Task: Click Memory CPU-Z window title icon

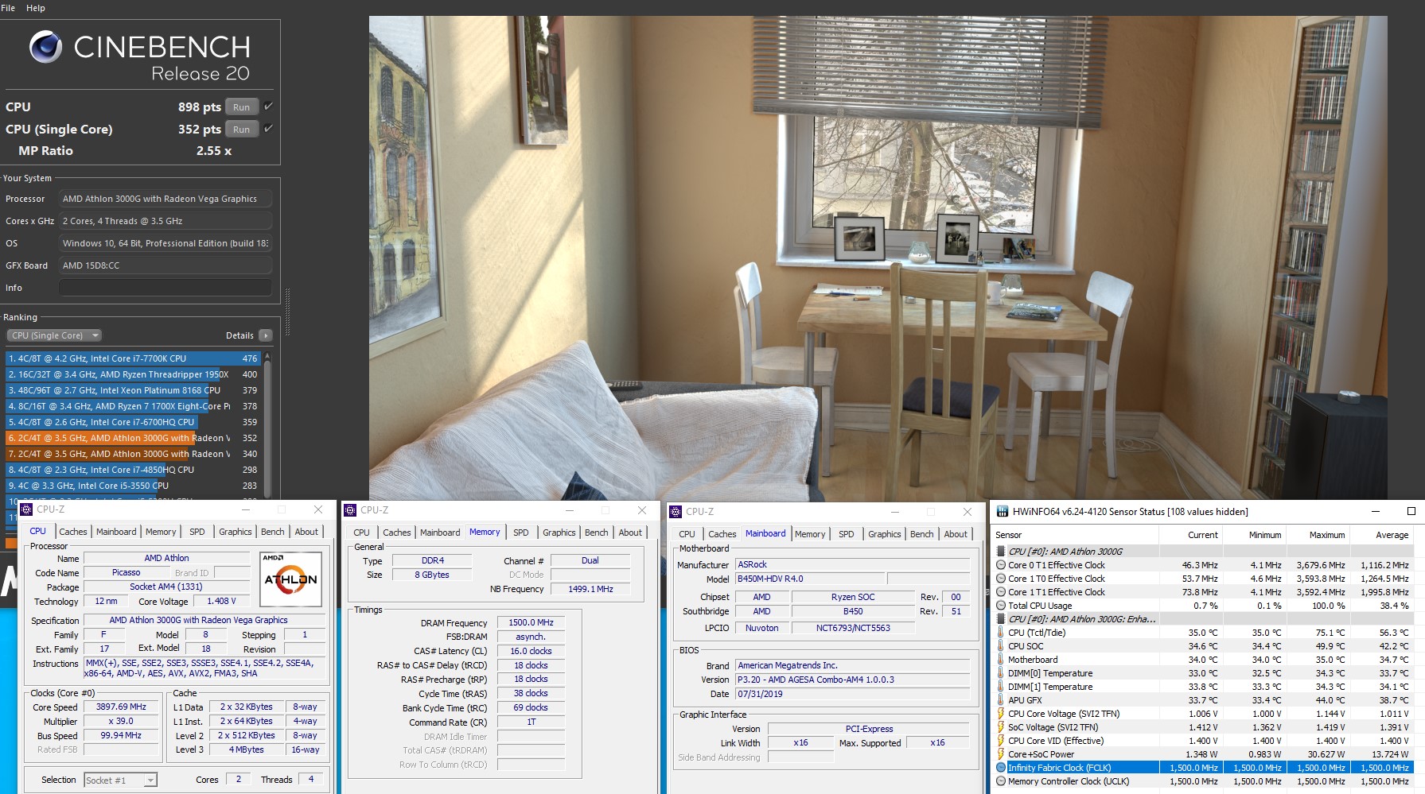Action: (350, 510)
